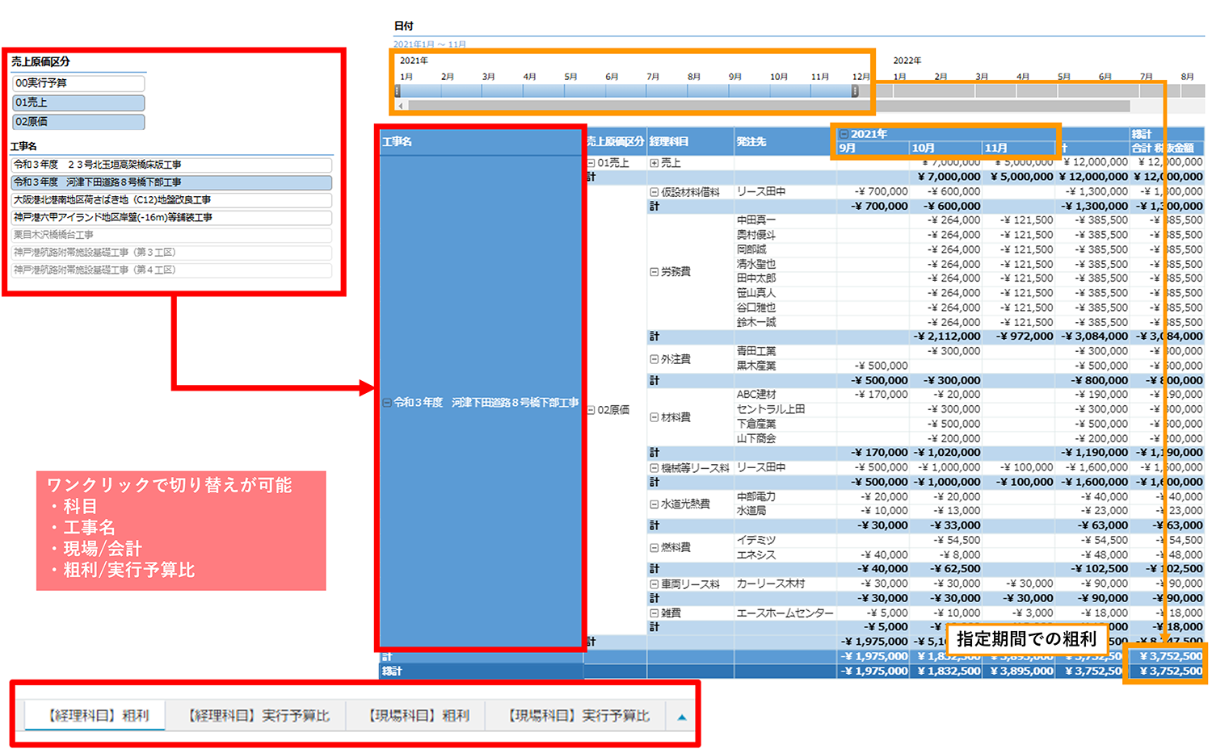Collapse the 仮設材料借料 category
The image size is (1212, 753).
(x=654, y=192)
